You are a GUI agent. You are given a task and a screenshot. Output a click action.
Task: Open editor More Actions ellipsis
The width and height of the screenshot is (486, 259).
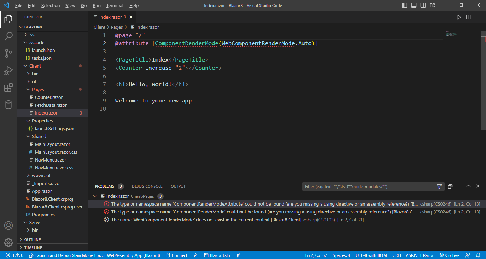pos(478,17)
